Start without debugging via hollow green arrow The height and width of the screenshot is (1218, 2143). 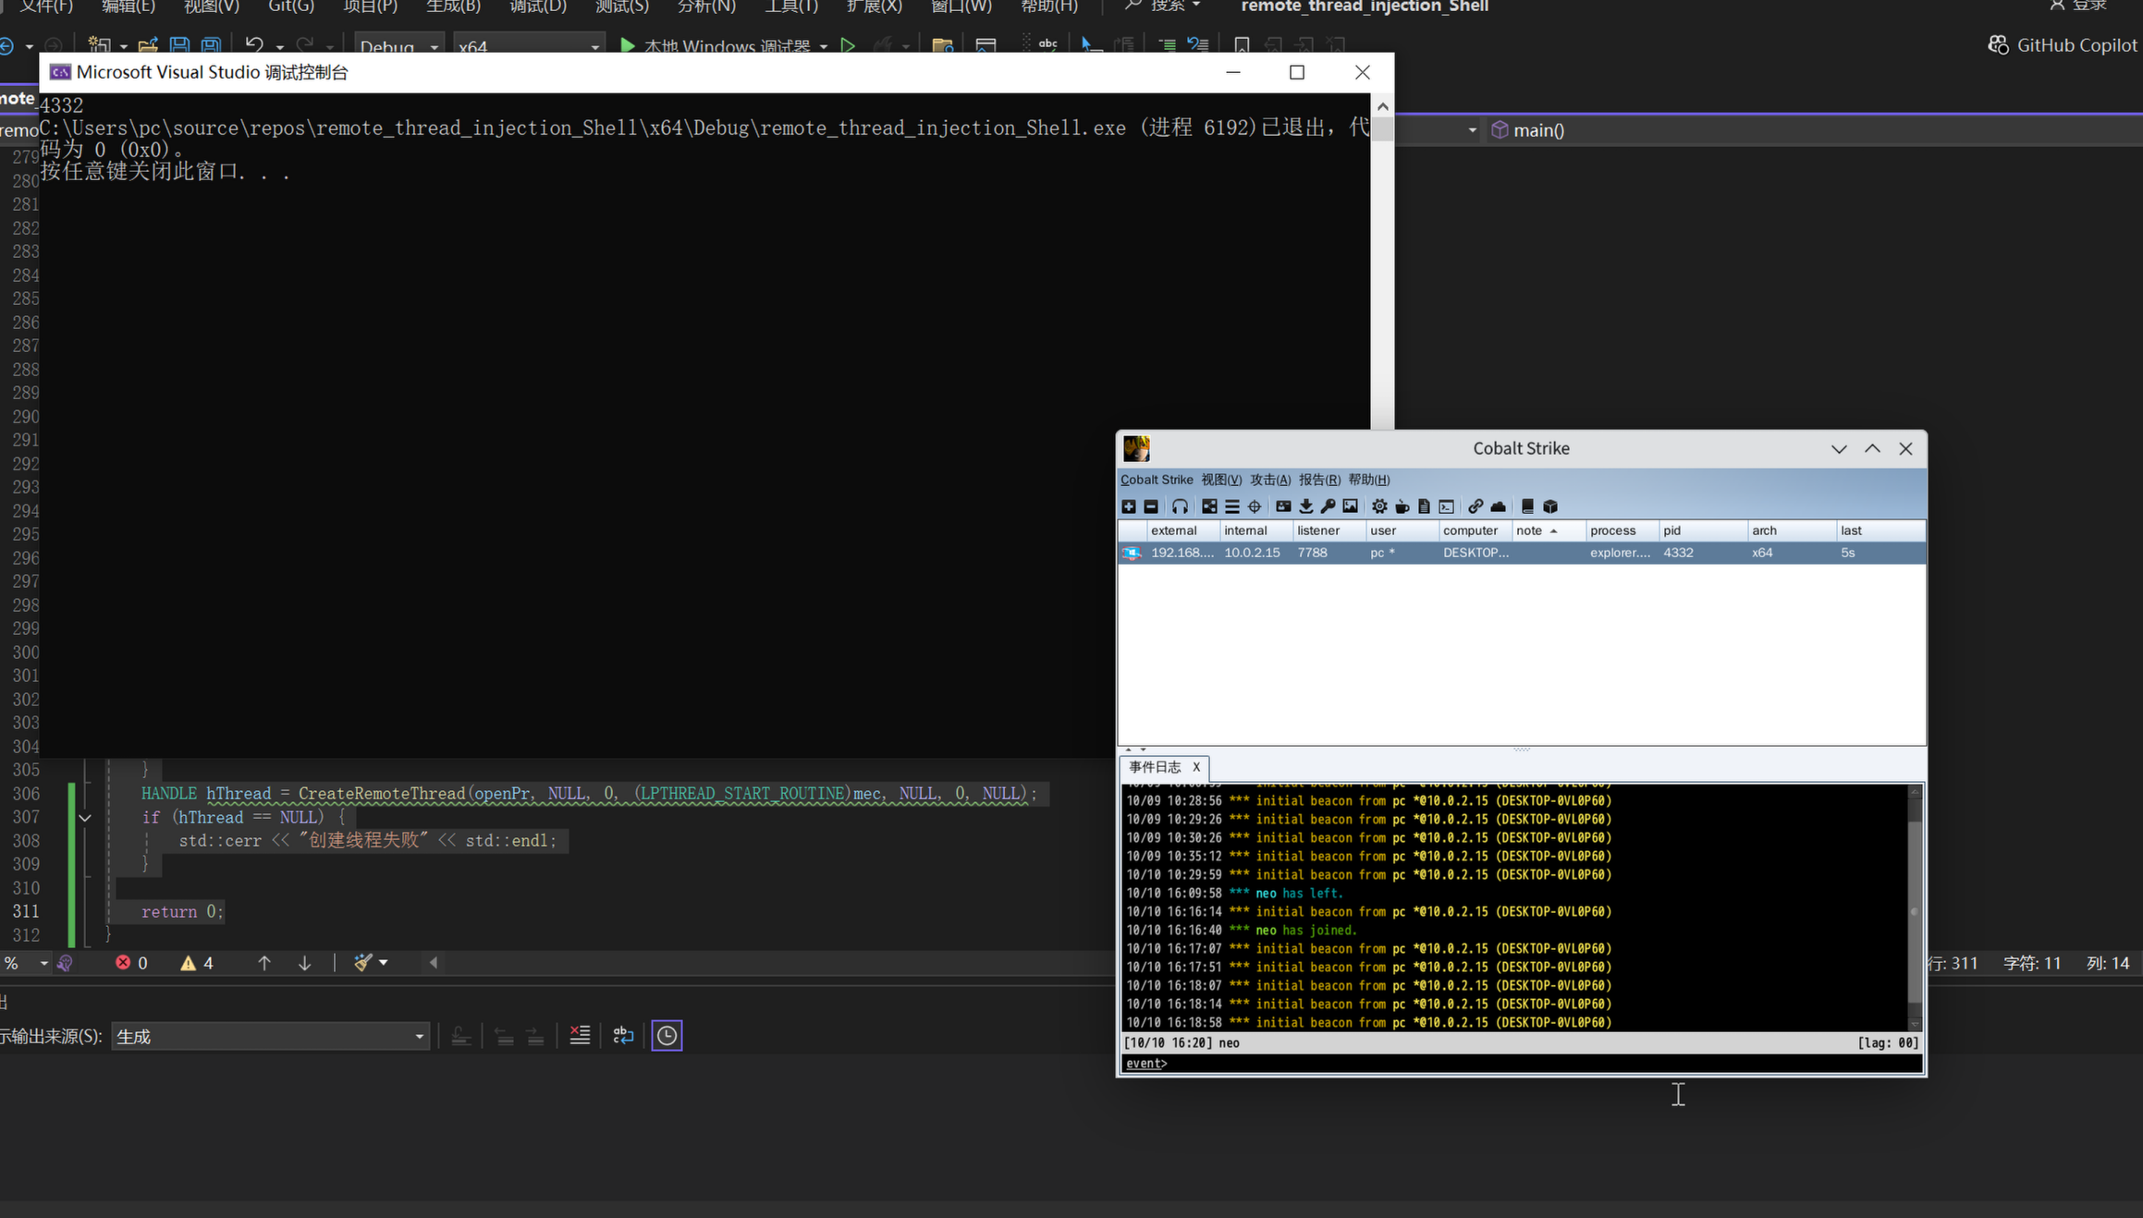point(848,45)
